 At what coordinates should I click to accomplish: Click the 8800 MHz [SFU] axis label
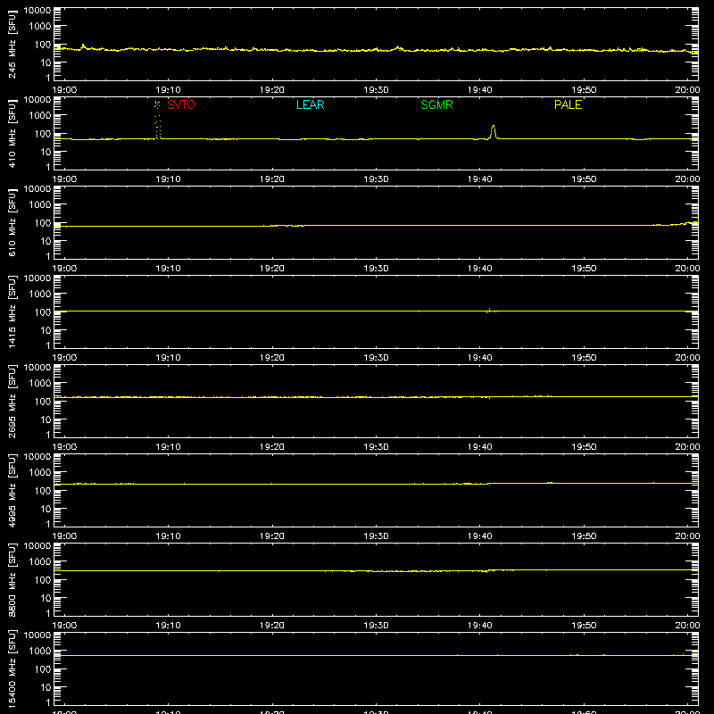coord(12,579)
